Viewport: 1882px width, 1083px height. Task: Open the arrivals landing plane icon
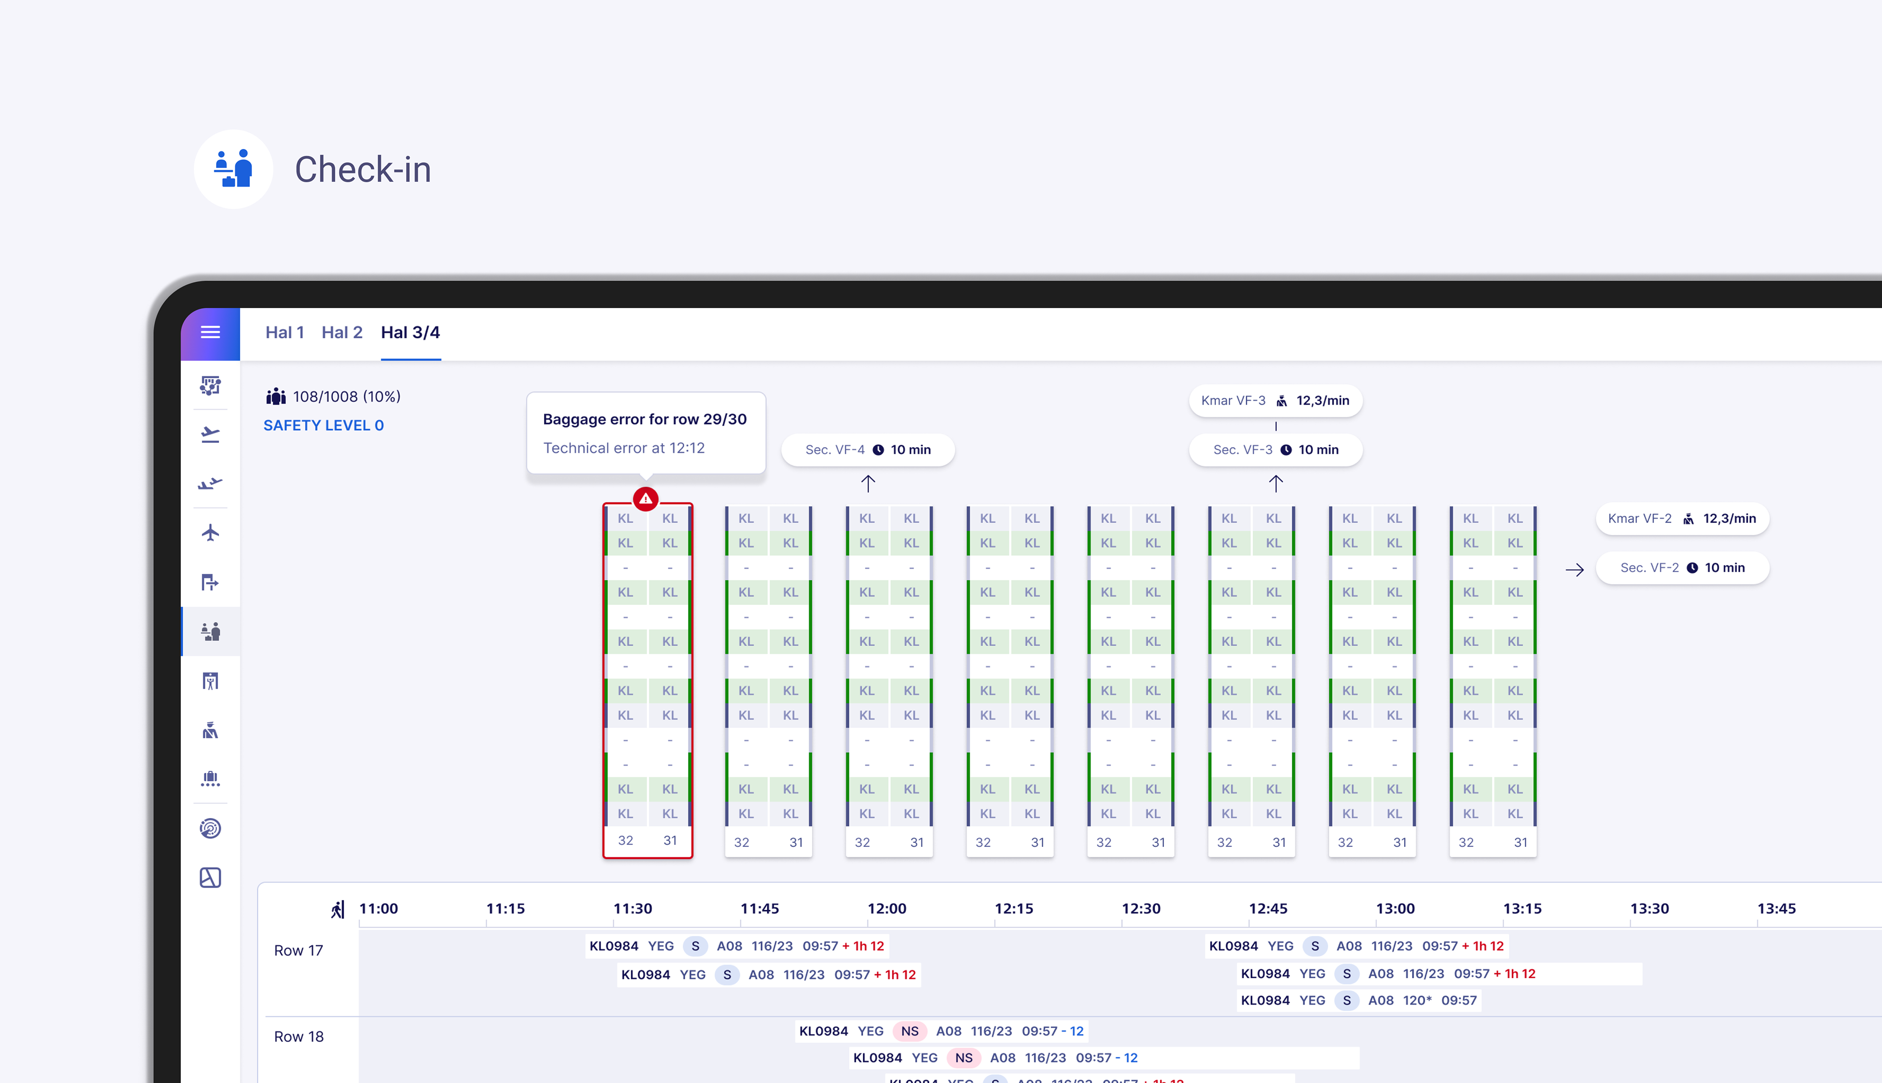210,484
